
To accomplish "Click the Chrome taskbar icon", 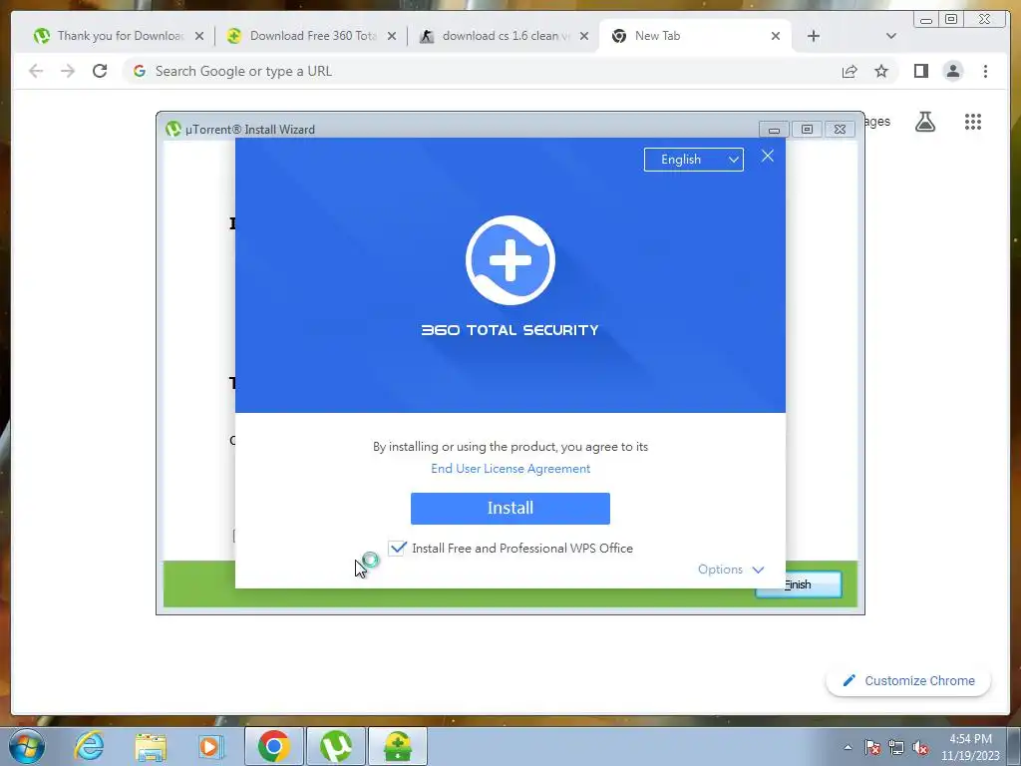I will (x=274, y=746).
